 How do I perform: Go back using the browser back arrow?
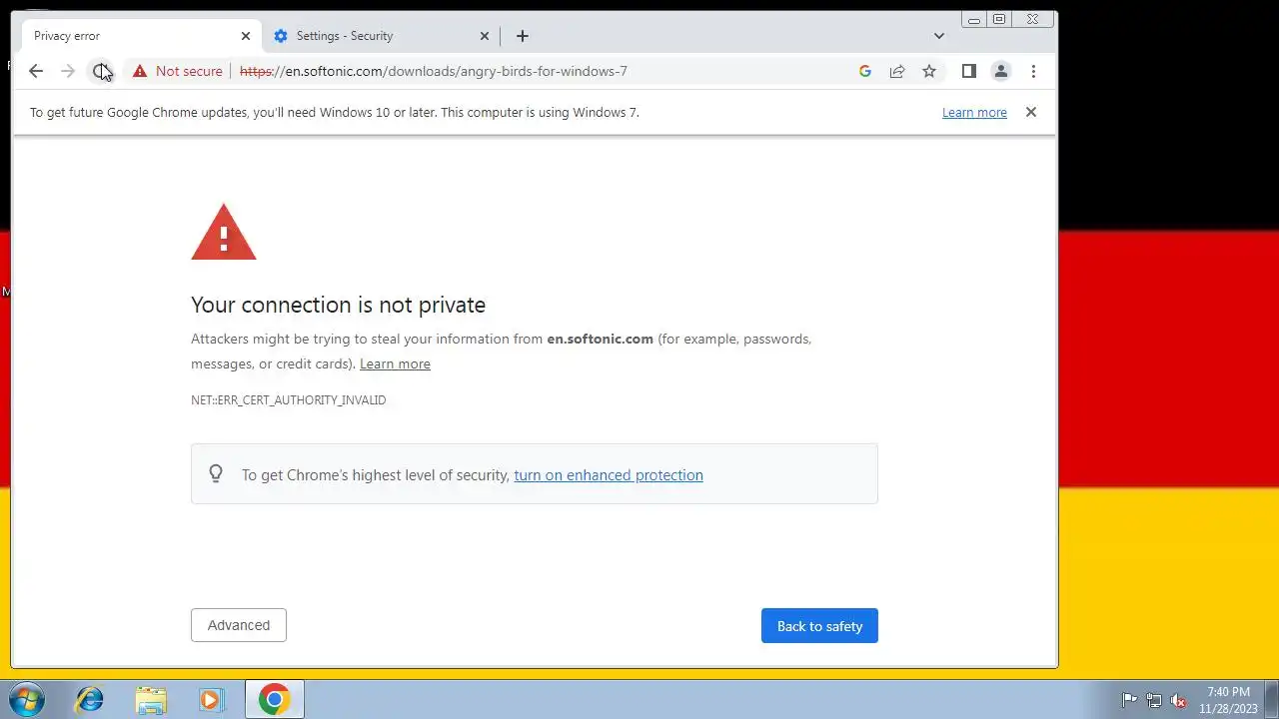pyautogui.click(x=36, y=71)
